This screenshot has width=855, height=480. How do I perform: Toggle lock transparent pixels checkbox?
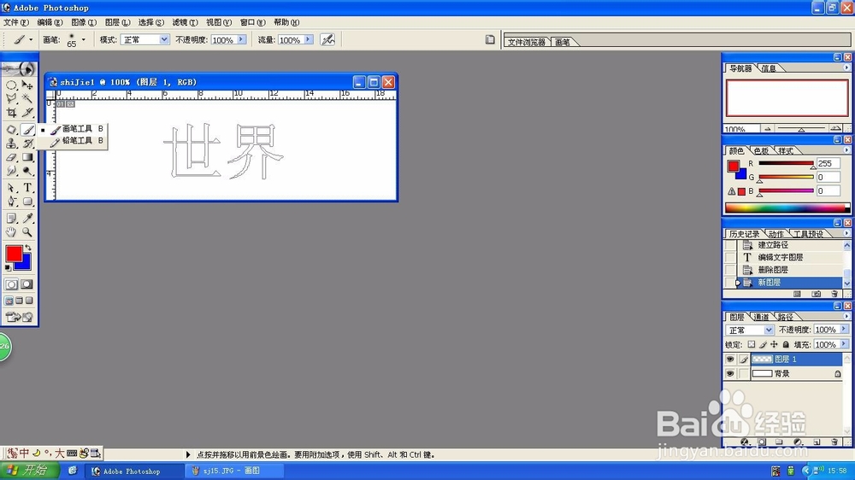tap(752, 344)
